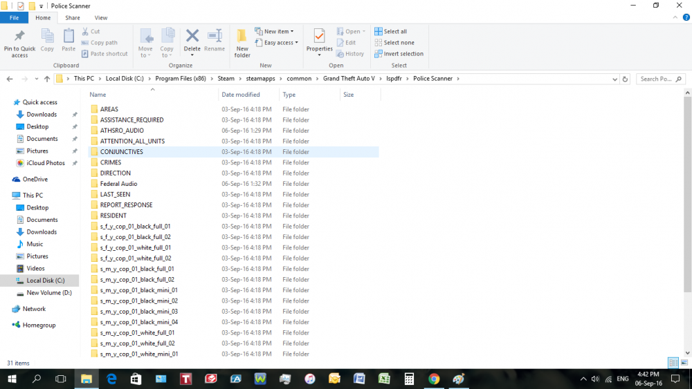Switch to Details view icon
This screenshot has height=389, width=692.
tap(673, 363)
